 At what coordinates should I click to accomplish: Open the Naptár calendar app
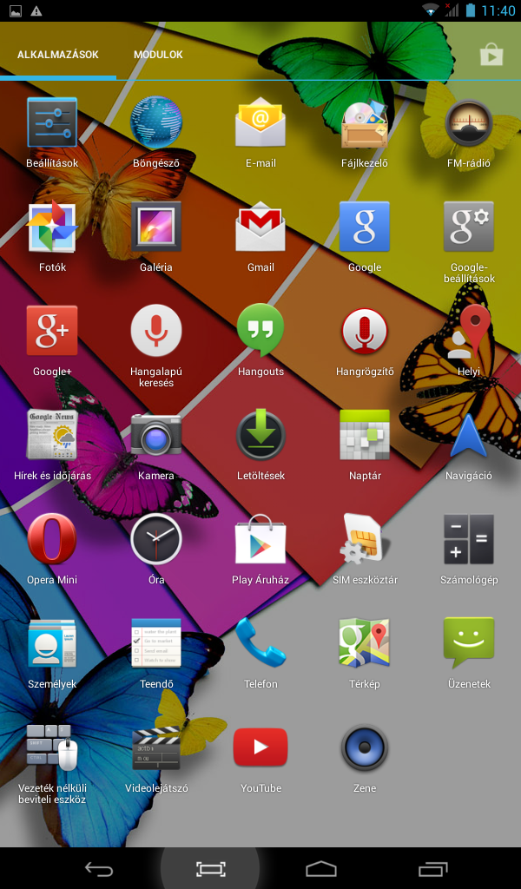pos(365,435)
